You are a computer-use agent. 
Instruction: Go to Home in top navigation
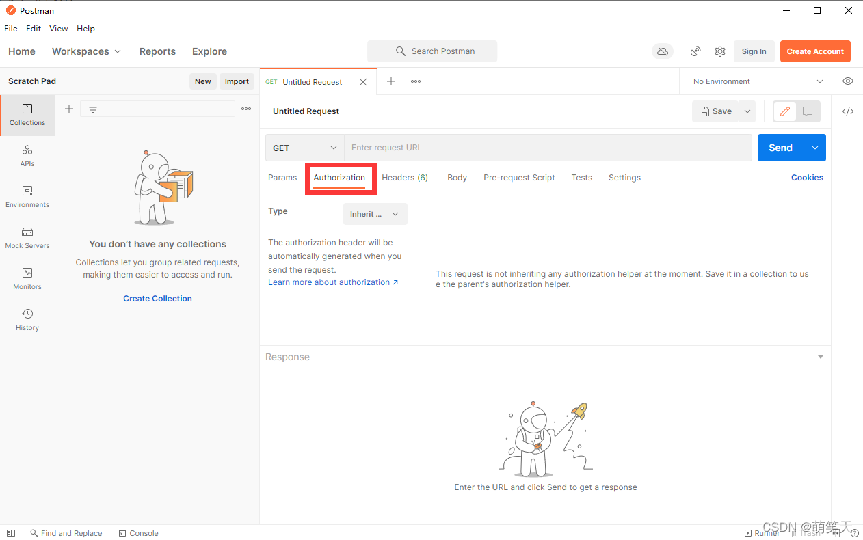click(22, 51)
